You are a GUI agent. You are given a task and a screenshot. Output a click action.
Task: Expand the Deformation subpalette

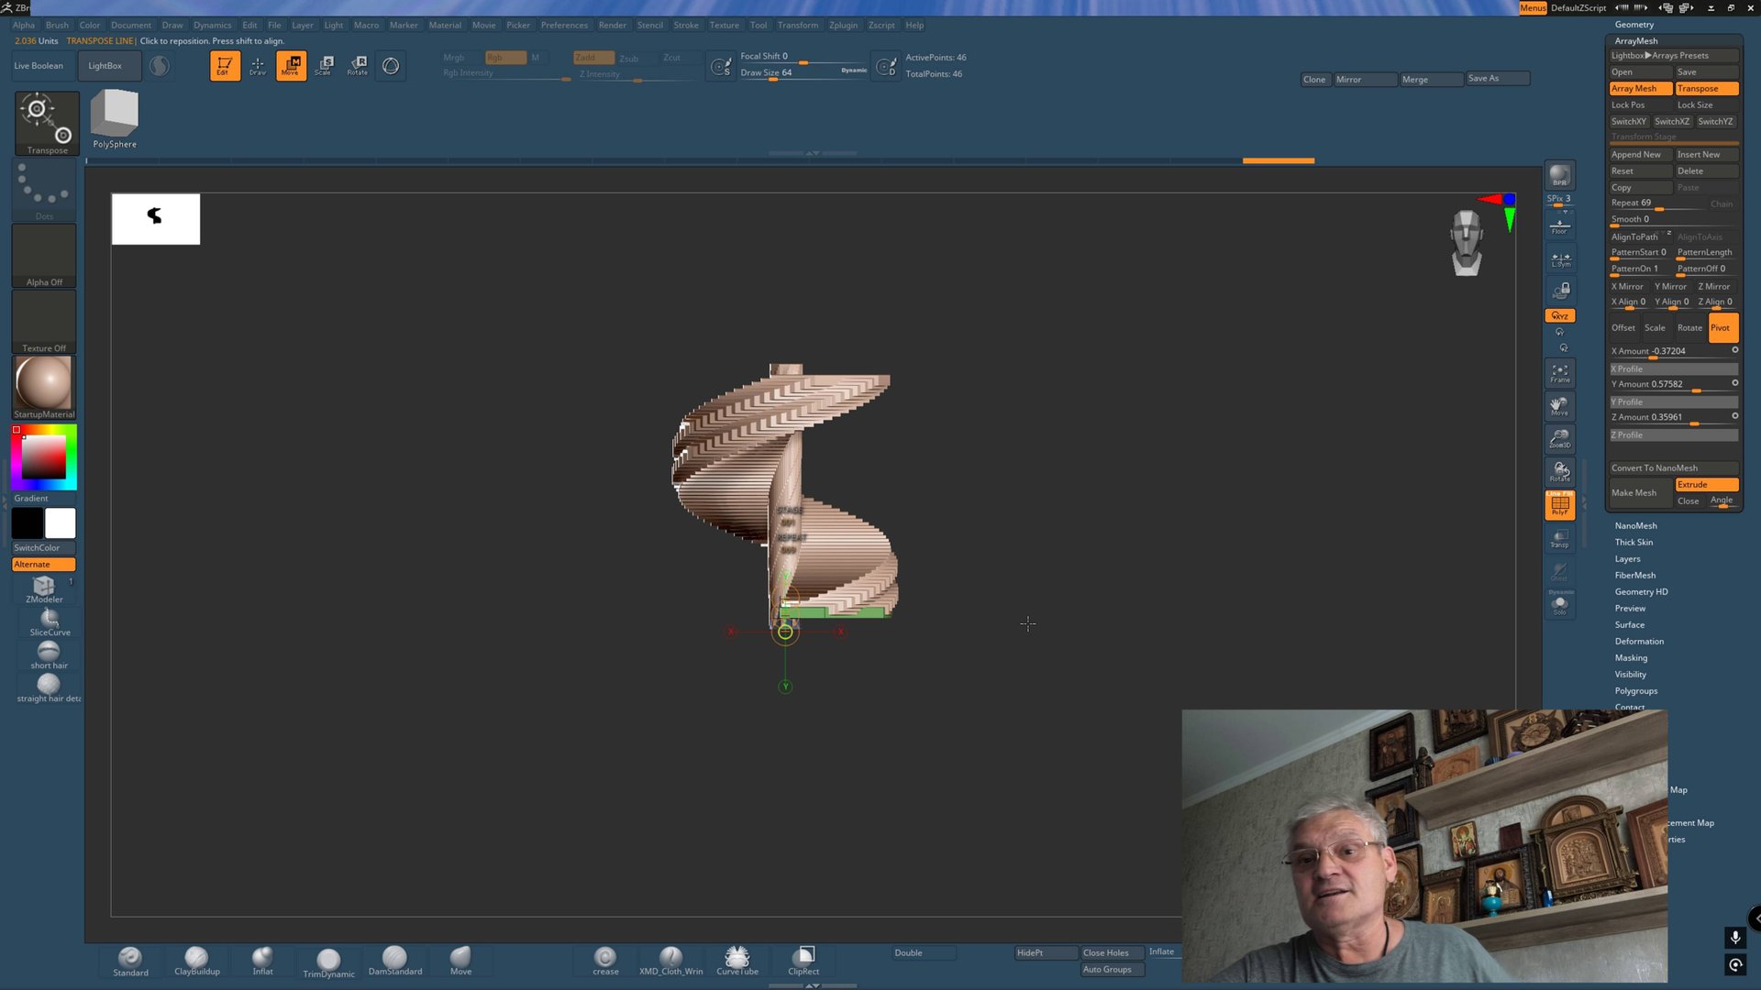[x=1639, y=641]
